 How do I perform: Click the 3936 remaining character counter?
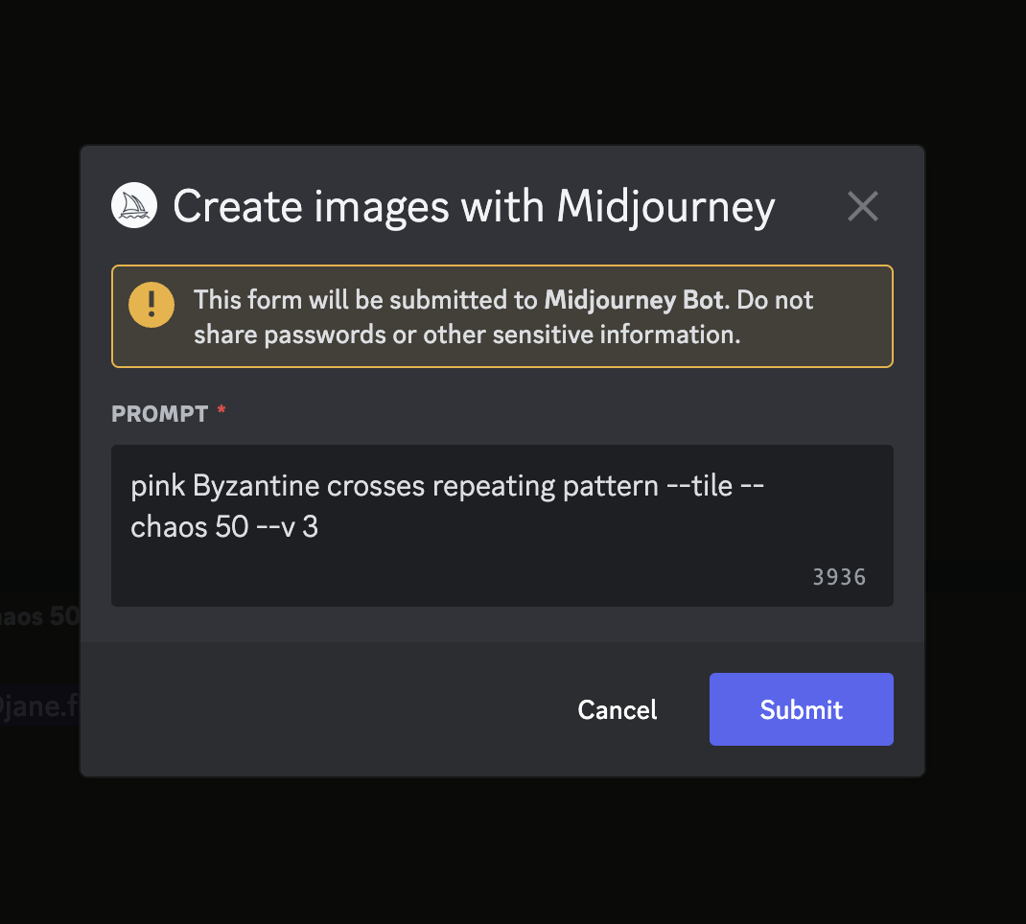[x=838, y=577]
